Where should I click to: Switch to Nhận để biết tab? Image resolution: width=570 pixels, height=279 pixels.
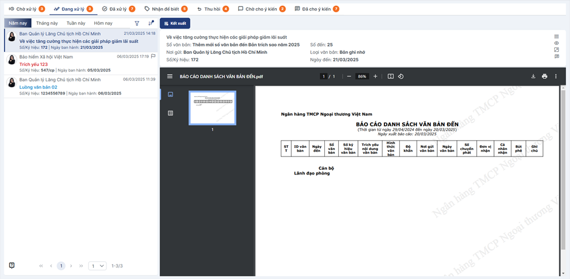pyautogui.click(x=166, y=9)
